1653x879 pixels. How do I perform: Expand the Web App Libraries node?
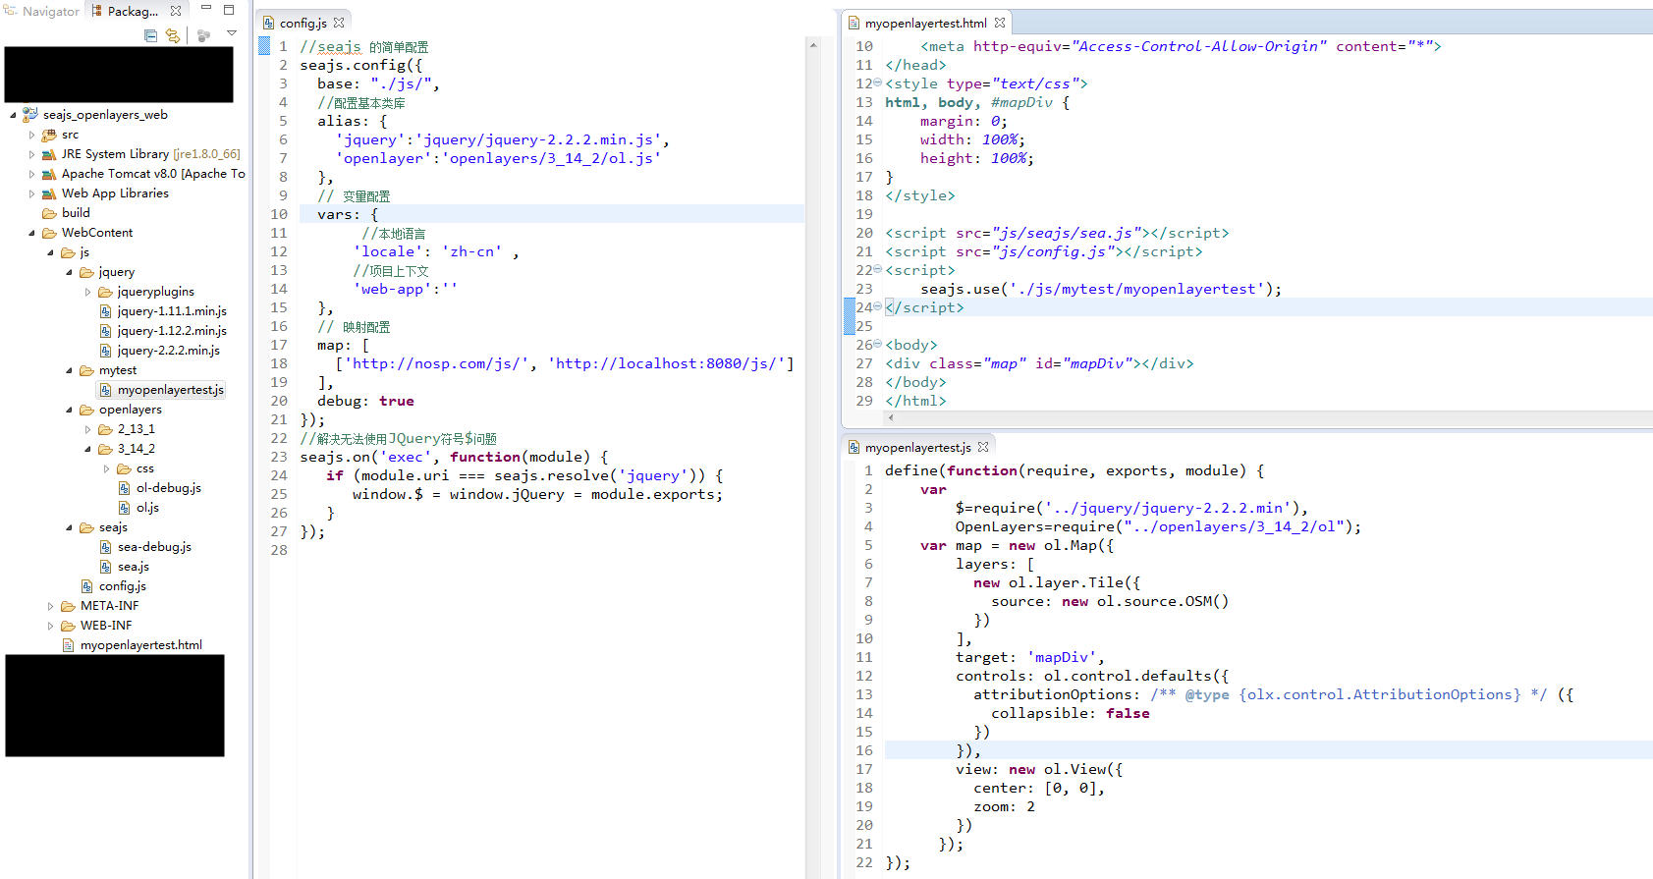[31, 193]
